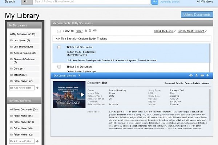The image size is (218, 145).
Task: Tick the second Tinker Bell Document checkbox
Action: [x=59, y=67]
